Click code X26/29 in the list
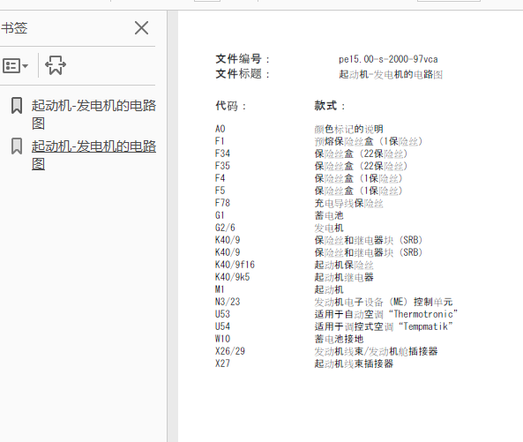 click(230, 351)
